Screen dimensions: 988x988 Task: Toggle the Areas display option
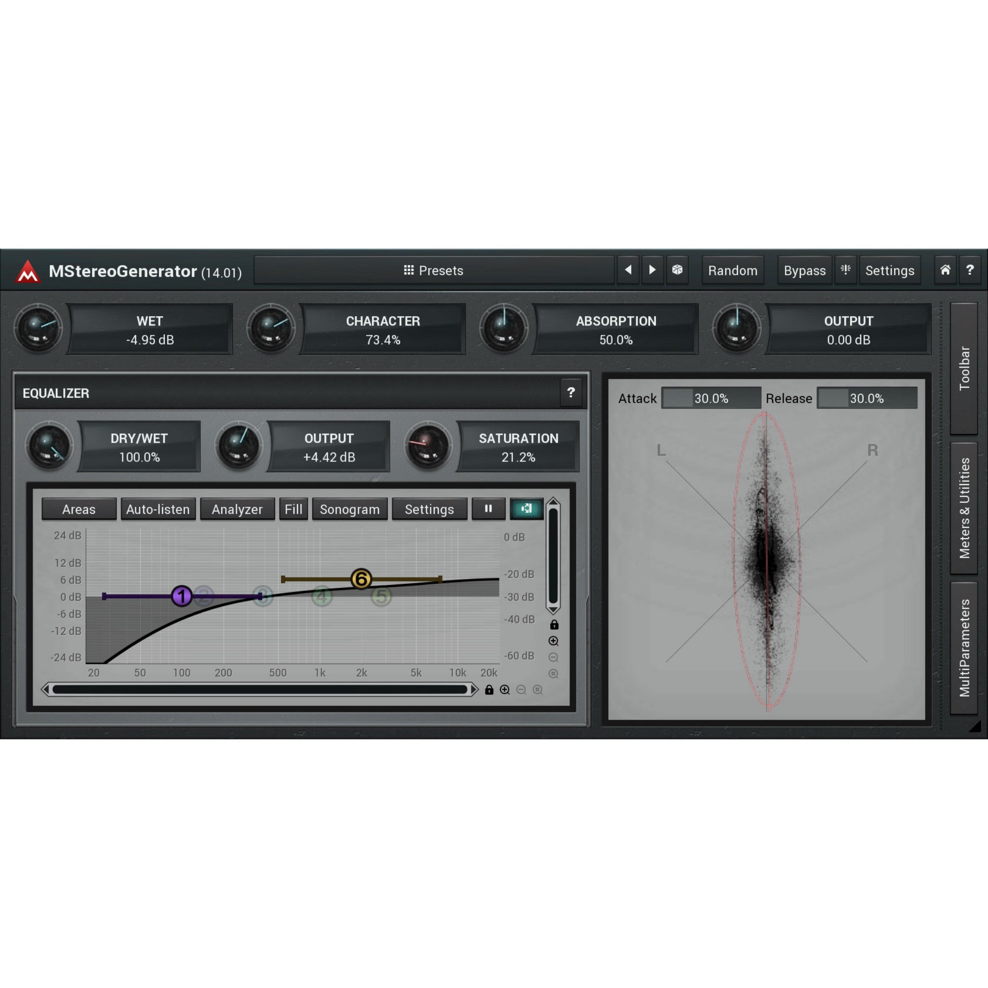tap(79, 509)
